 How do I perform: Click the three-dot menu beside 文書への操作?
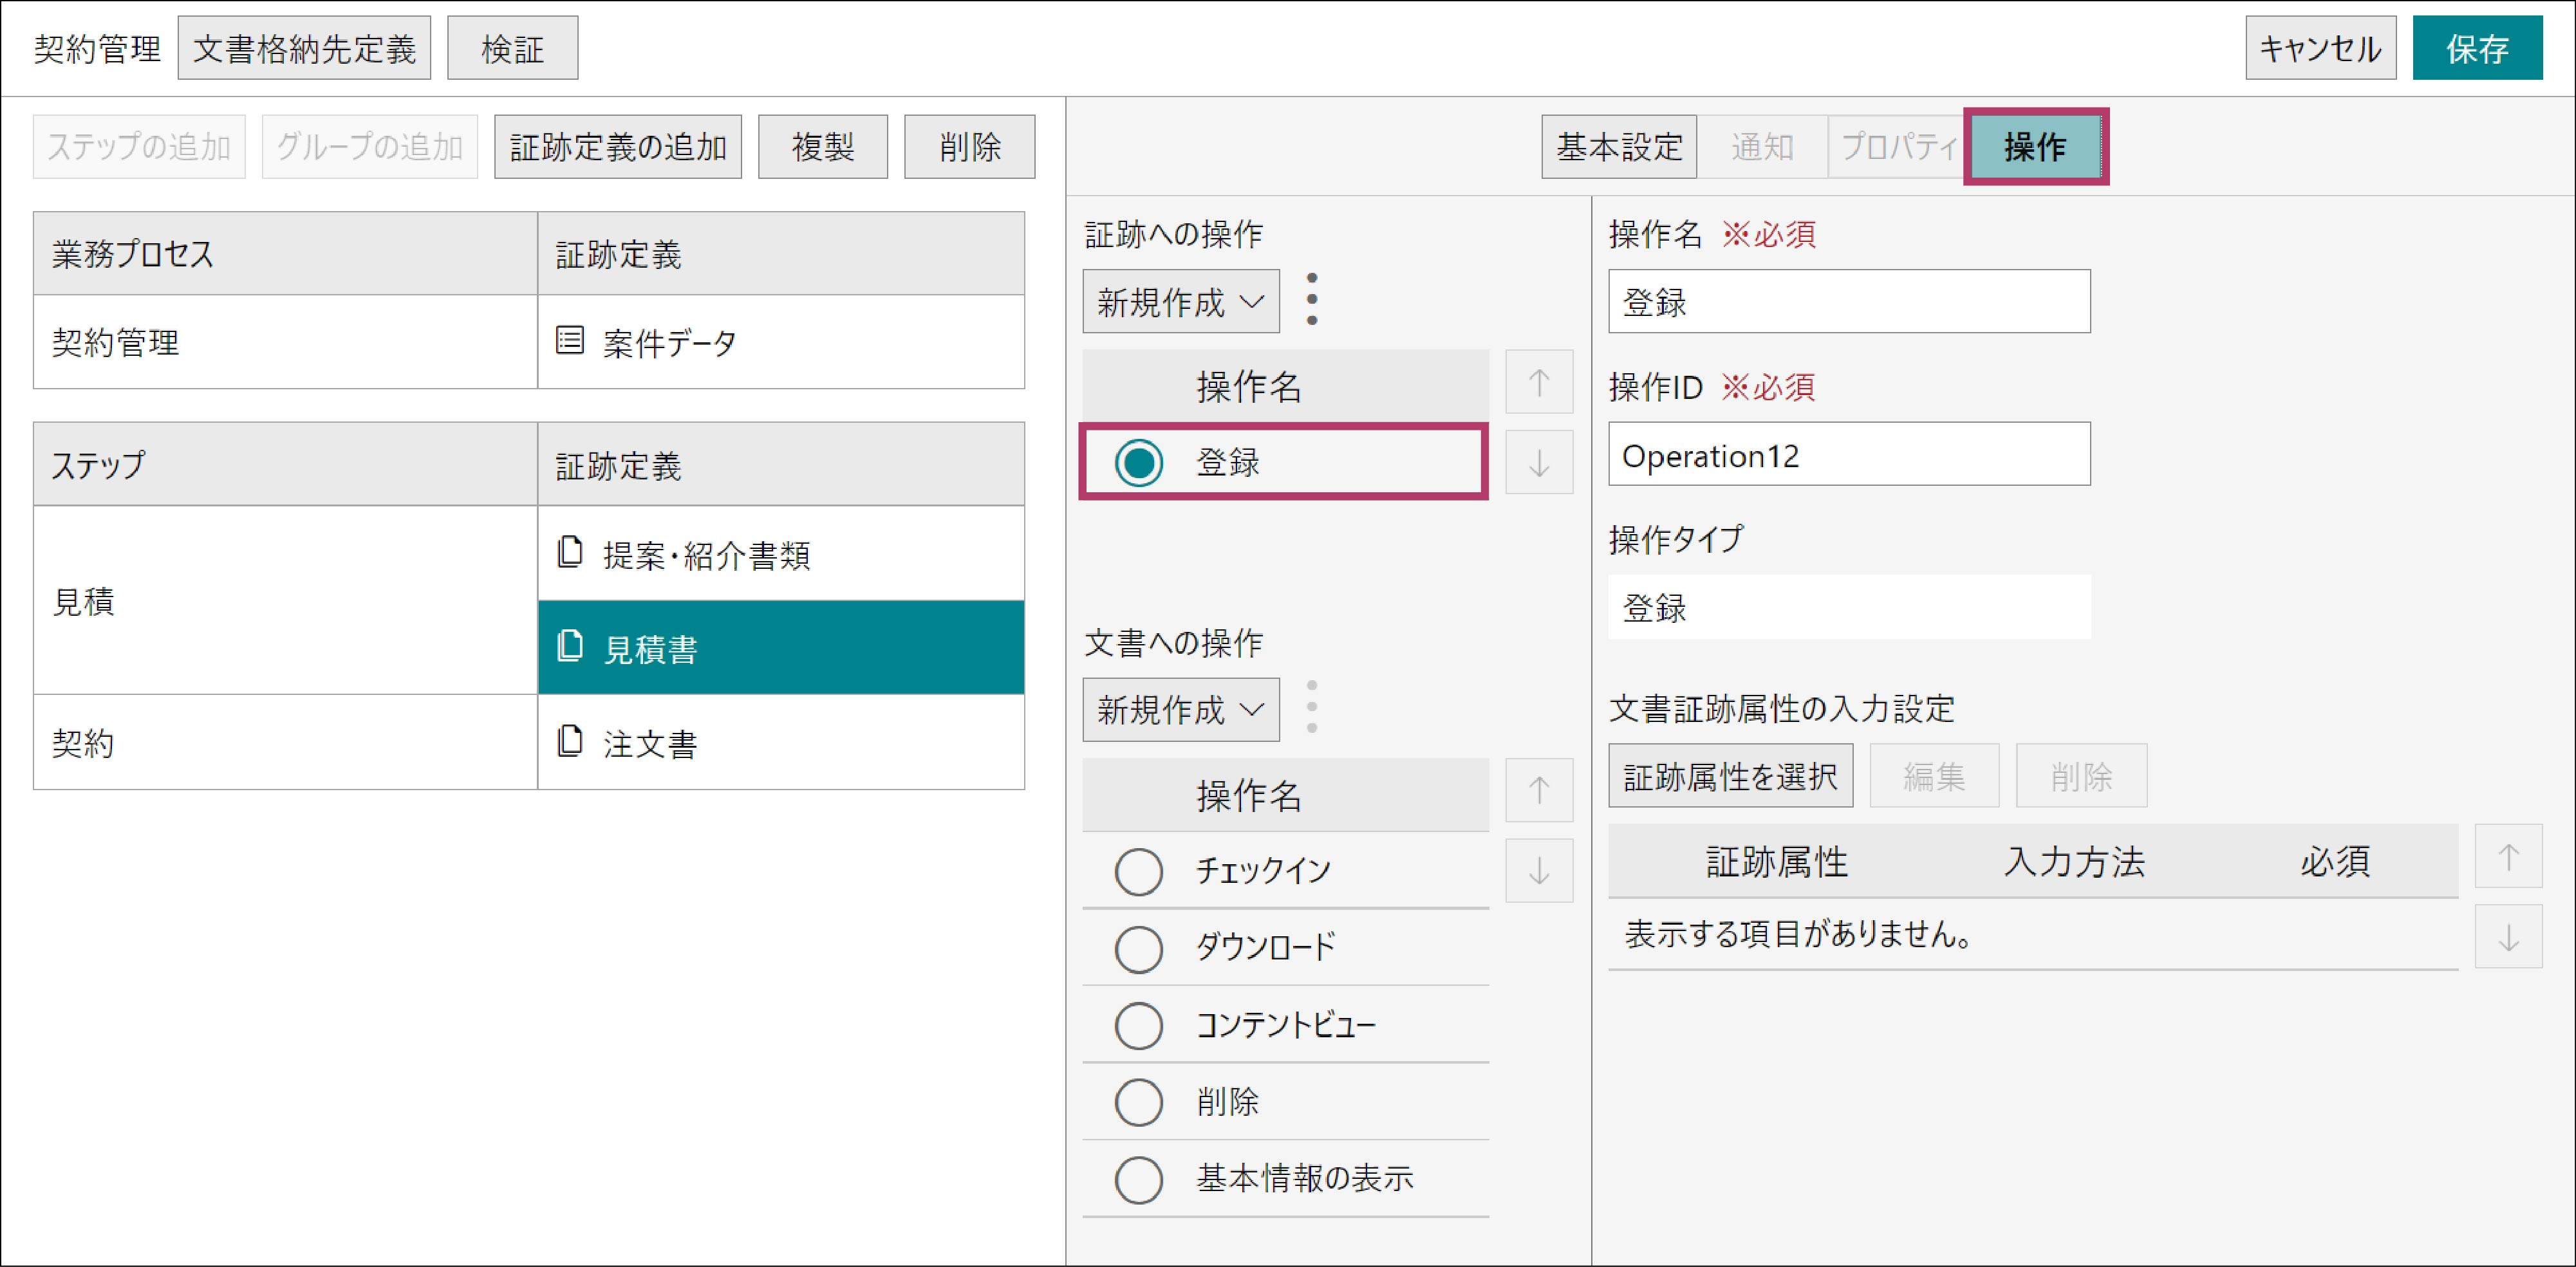1311,708
